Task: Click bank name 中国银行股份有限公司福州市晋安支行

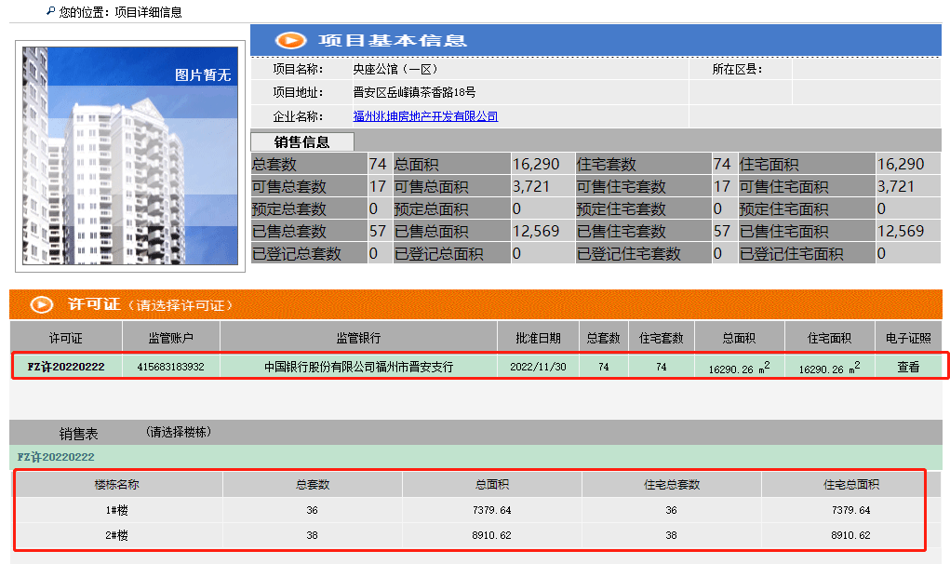Action: click(358, 367)
